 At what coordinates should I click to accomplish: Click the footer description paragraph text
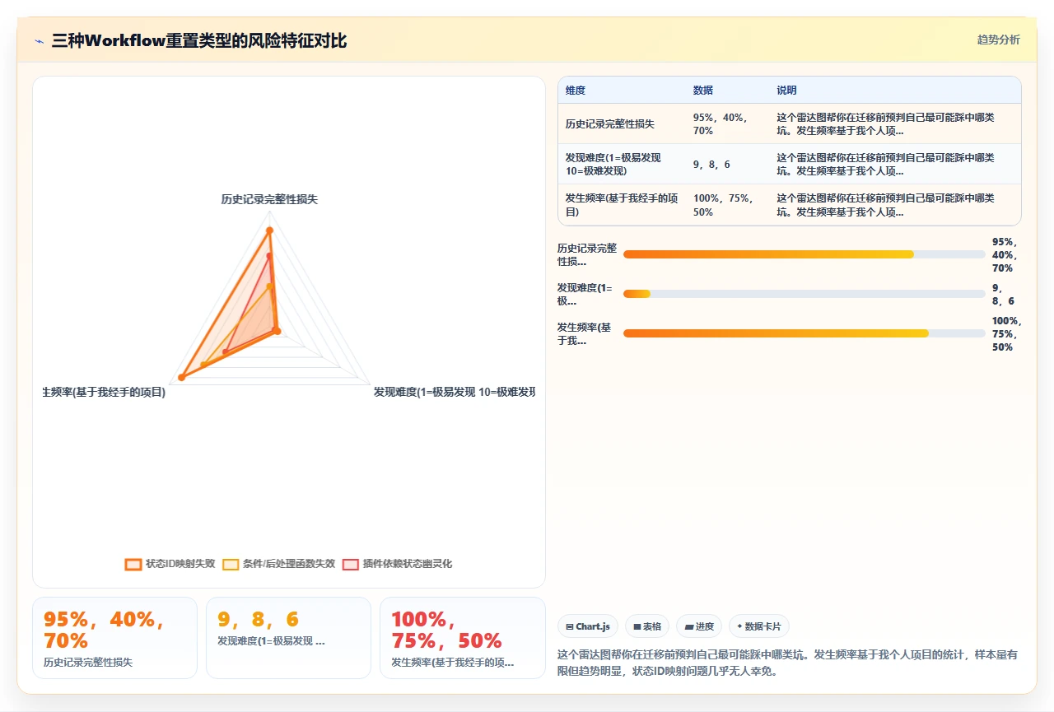click(x=788, y=663)
